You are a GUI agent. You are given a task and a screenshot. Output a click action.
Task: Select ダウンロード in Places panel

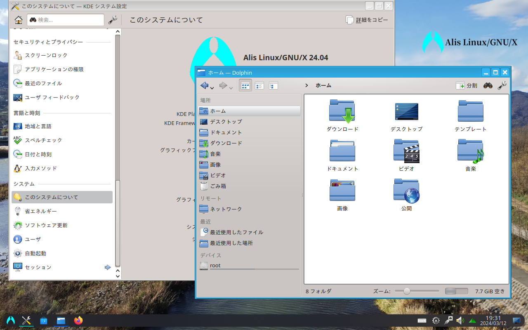point(249,143)
